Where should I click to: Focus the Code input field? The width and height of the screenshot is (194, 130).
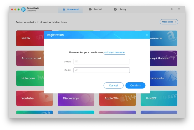coord(102,70)
